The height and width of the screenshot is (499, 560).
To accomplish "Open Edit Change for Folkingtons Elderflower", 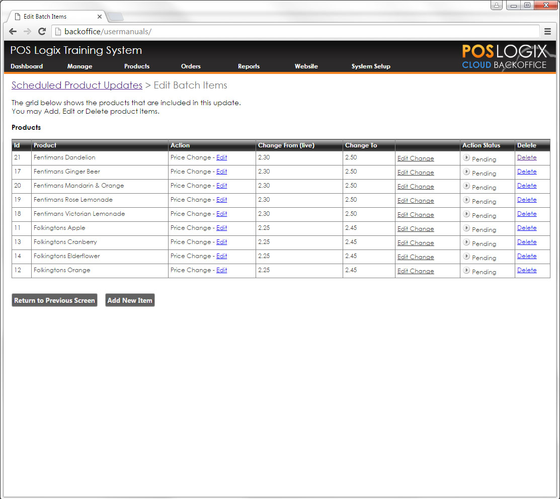I will coord(416,257).
